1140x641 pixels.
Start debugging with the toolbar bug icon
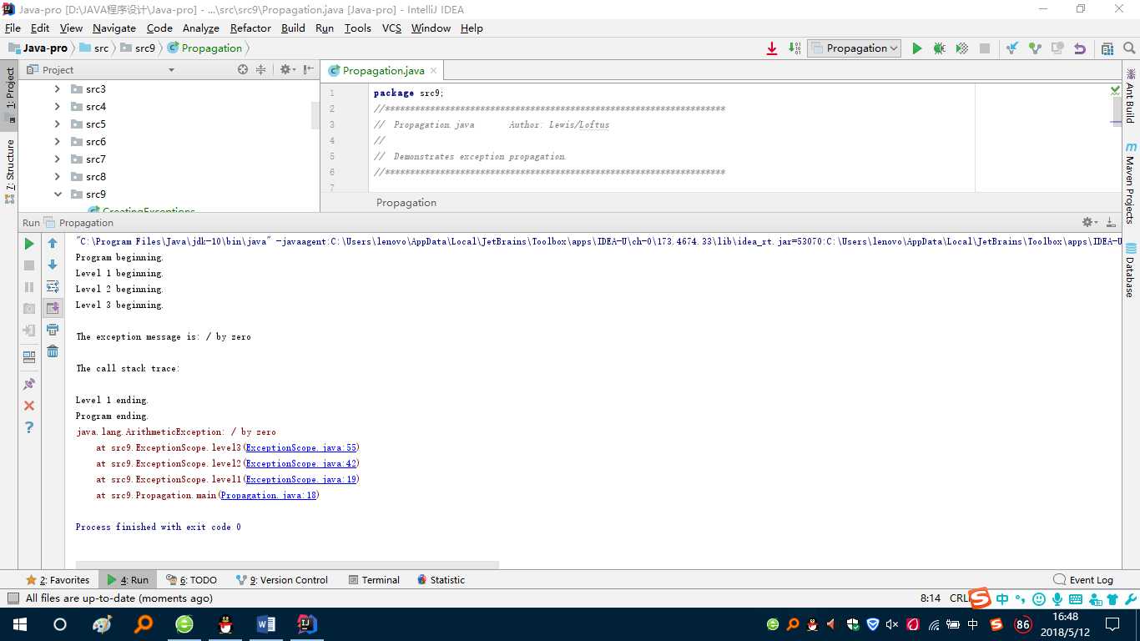[x=939, y=48]
